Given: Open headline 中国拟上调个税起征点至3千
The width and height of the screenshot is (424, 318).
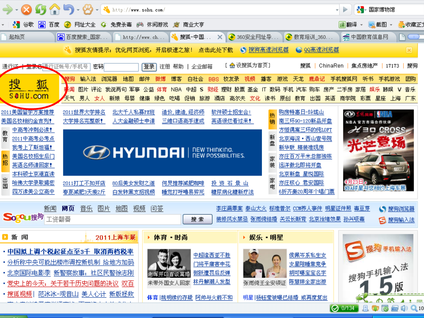Looking at the screenshot, I should pos(70,252).
